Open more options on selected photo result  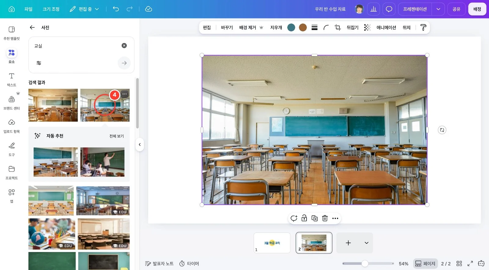124,94
